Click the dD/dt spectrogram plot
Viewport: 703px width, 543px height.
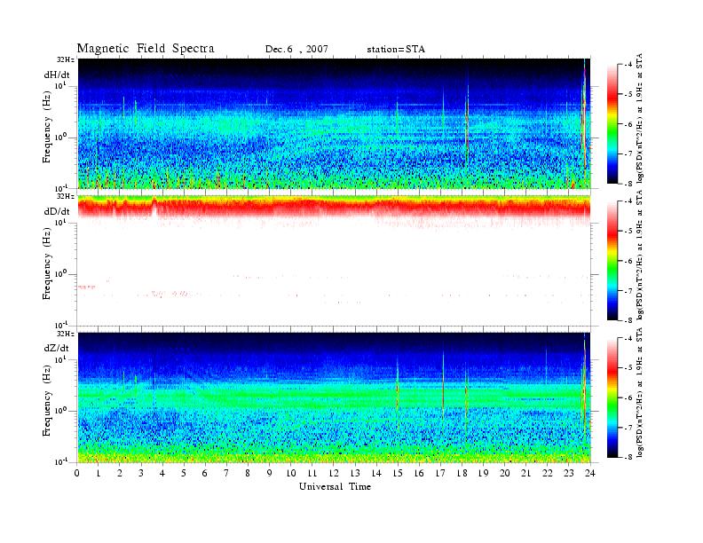(334, 261)
